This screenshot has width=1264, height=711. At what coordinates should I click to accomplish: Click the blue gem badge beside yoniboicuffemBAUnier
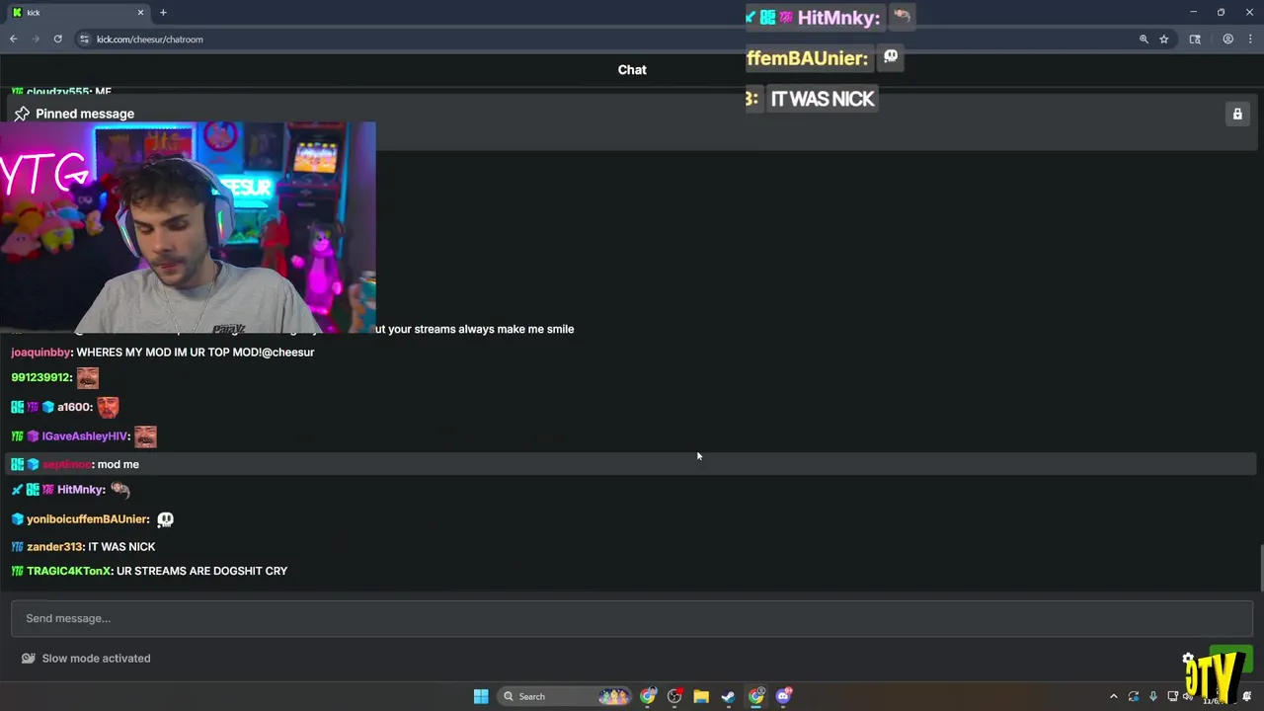pyautogui.click(x=17, y=519)
